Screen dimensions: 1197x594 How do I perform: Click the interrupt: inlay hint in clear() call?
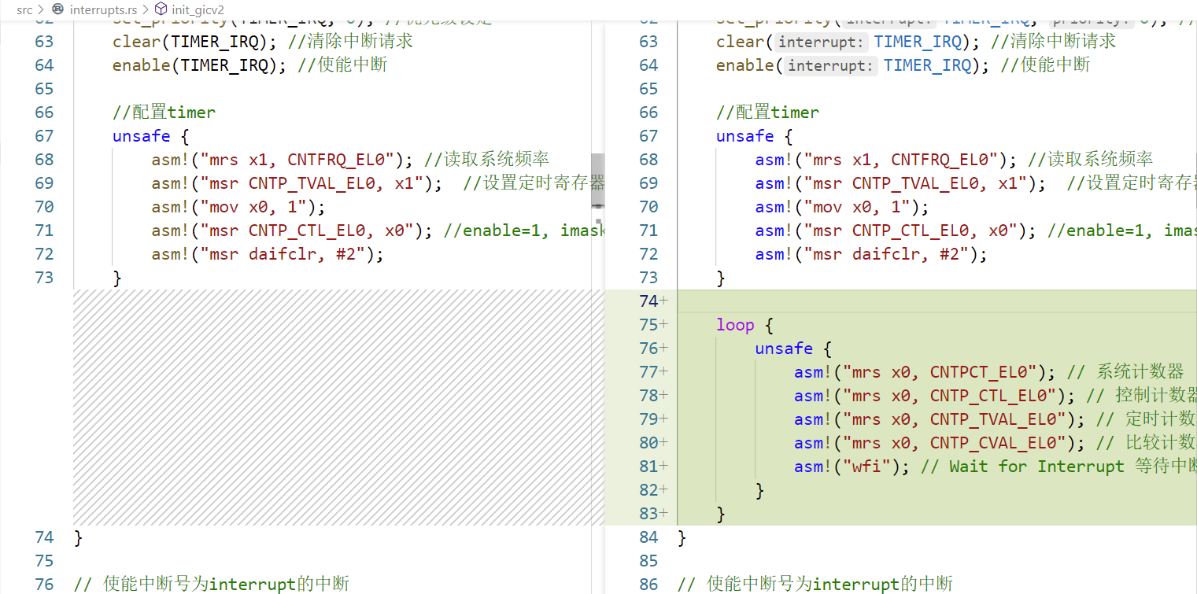tap(822, 42)
